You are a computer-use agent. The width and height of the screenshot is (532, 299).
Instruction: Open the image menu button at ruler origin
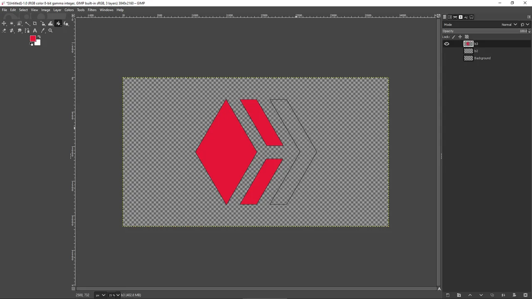[73, 16]
